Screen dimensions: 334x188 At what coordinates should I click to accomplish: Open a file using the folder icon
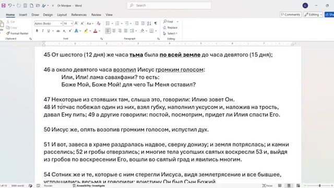point(38,6)
